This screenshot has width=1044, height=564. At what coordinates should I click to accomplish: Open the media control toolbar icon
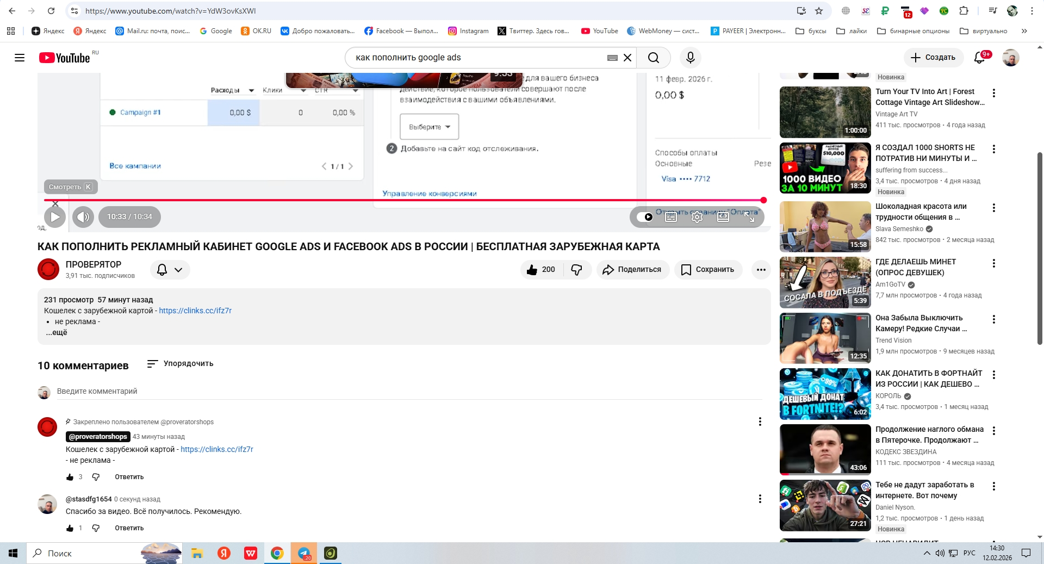993,11
